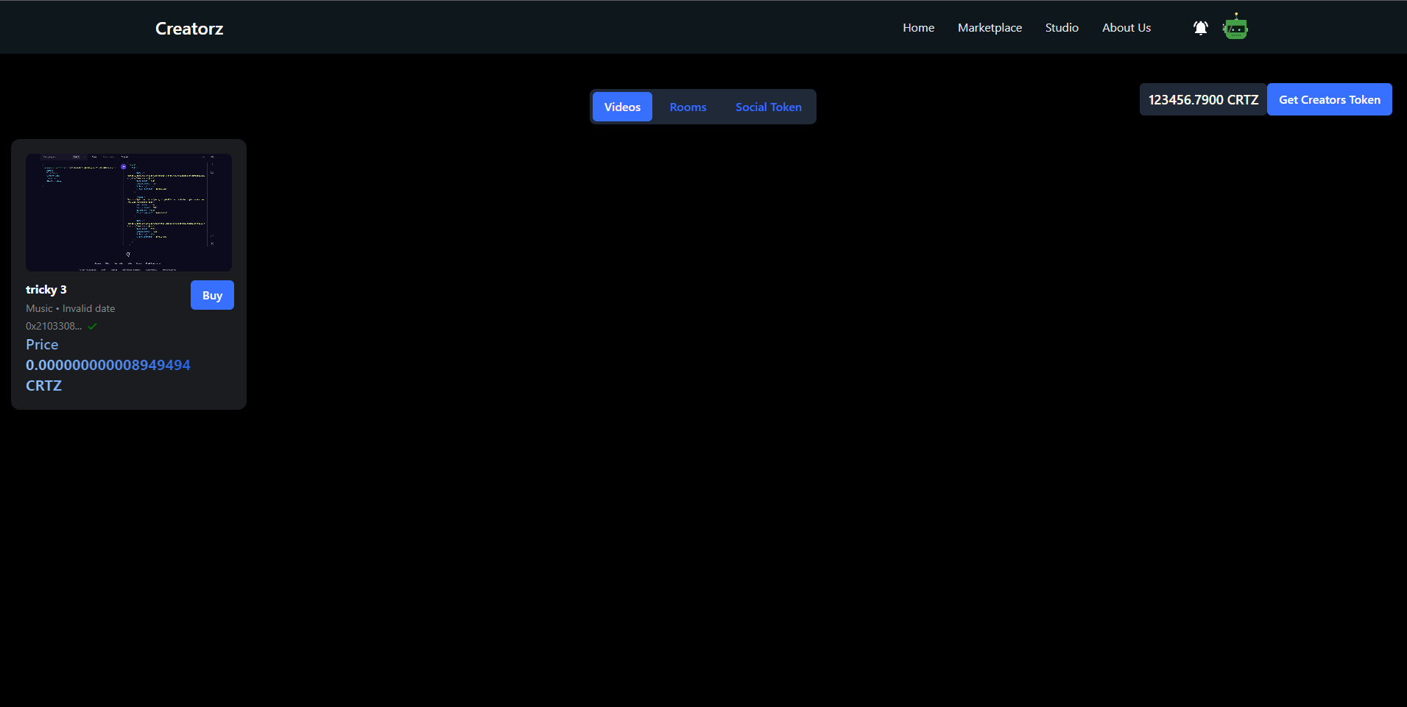Open the tricky 3 video thumbnail
The image size is (1407, 707).
coord(128,213)
